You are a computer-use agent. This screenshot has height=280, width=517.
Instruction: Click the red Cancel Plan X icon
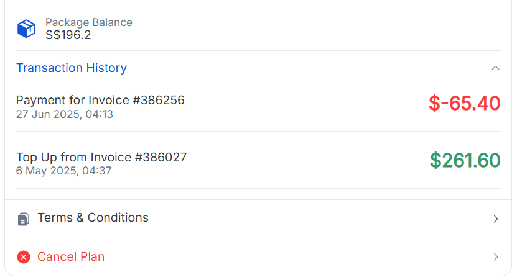click(x=24, y=257)
